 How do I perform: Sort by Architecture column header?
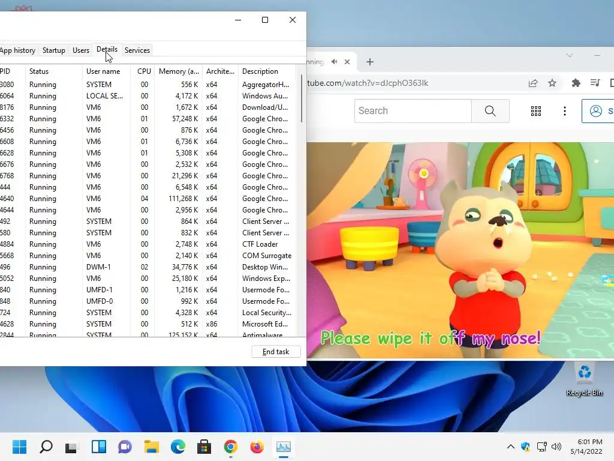coord(220,71)
